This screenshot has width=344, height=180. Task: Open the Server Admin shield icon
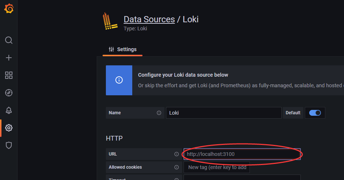coord(9,145)
